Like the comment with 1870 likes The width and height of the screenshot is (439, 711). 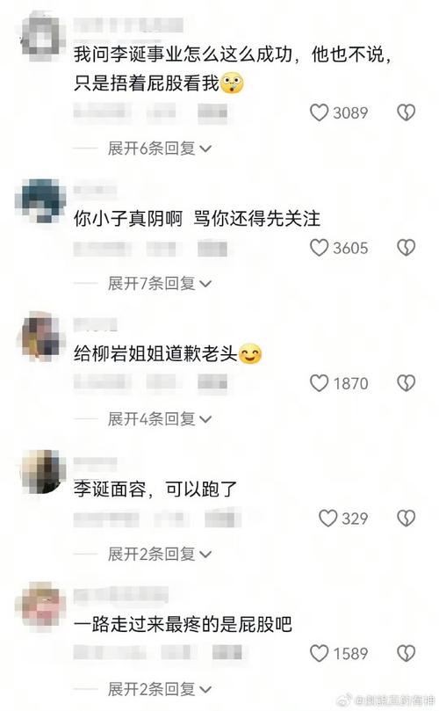tap(319, 383)
